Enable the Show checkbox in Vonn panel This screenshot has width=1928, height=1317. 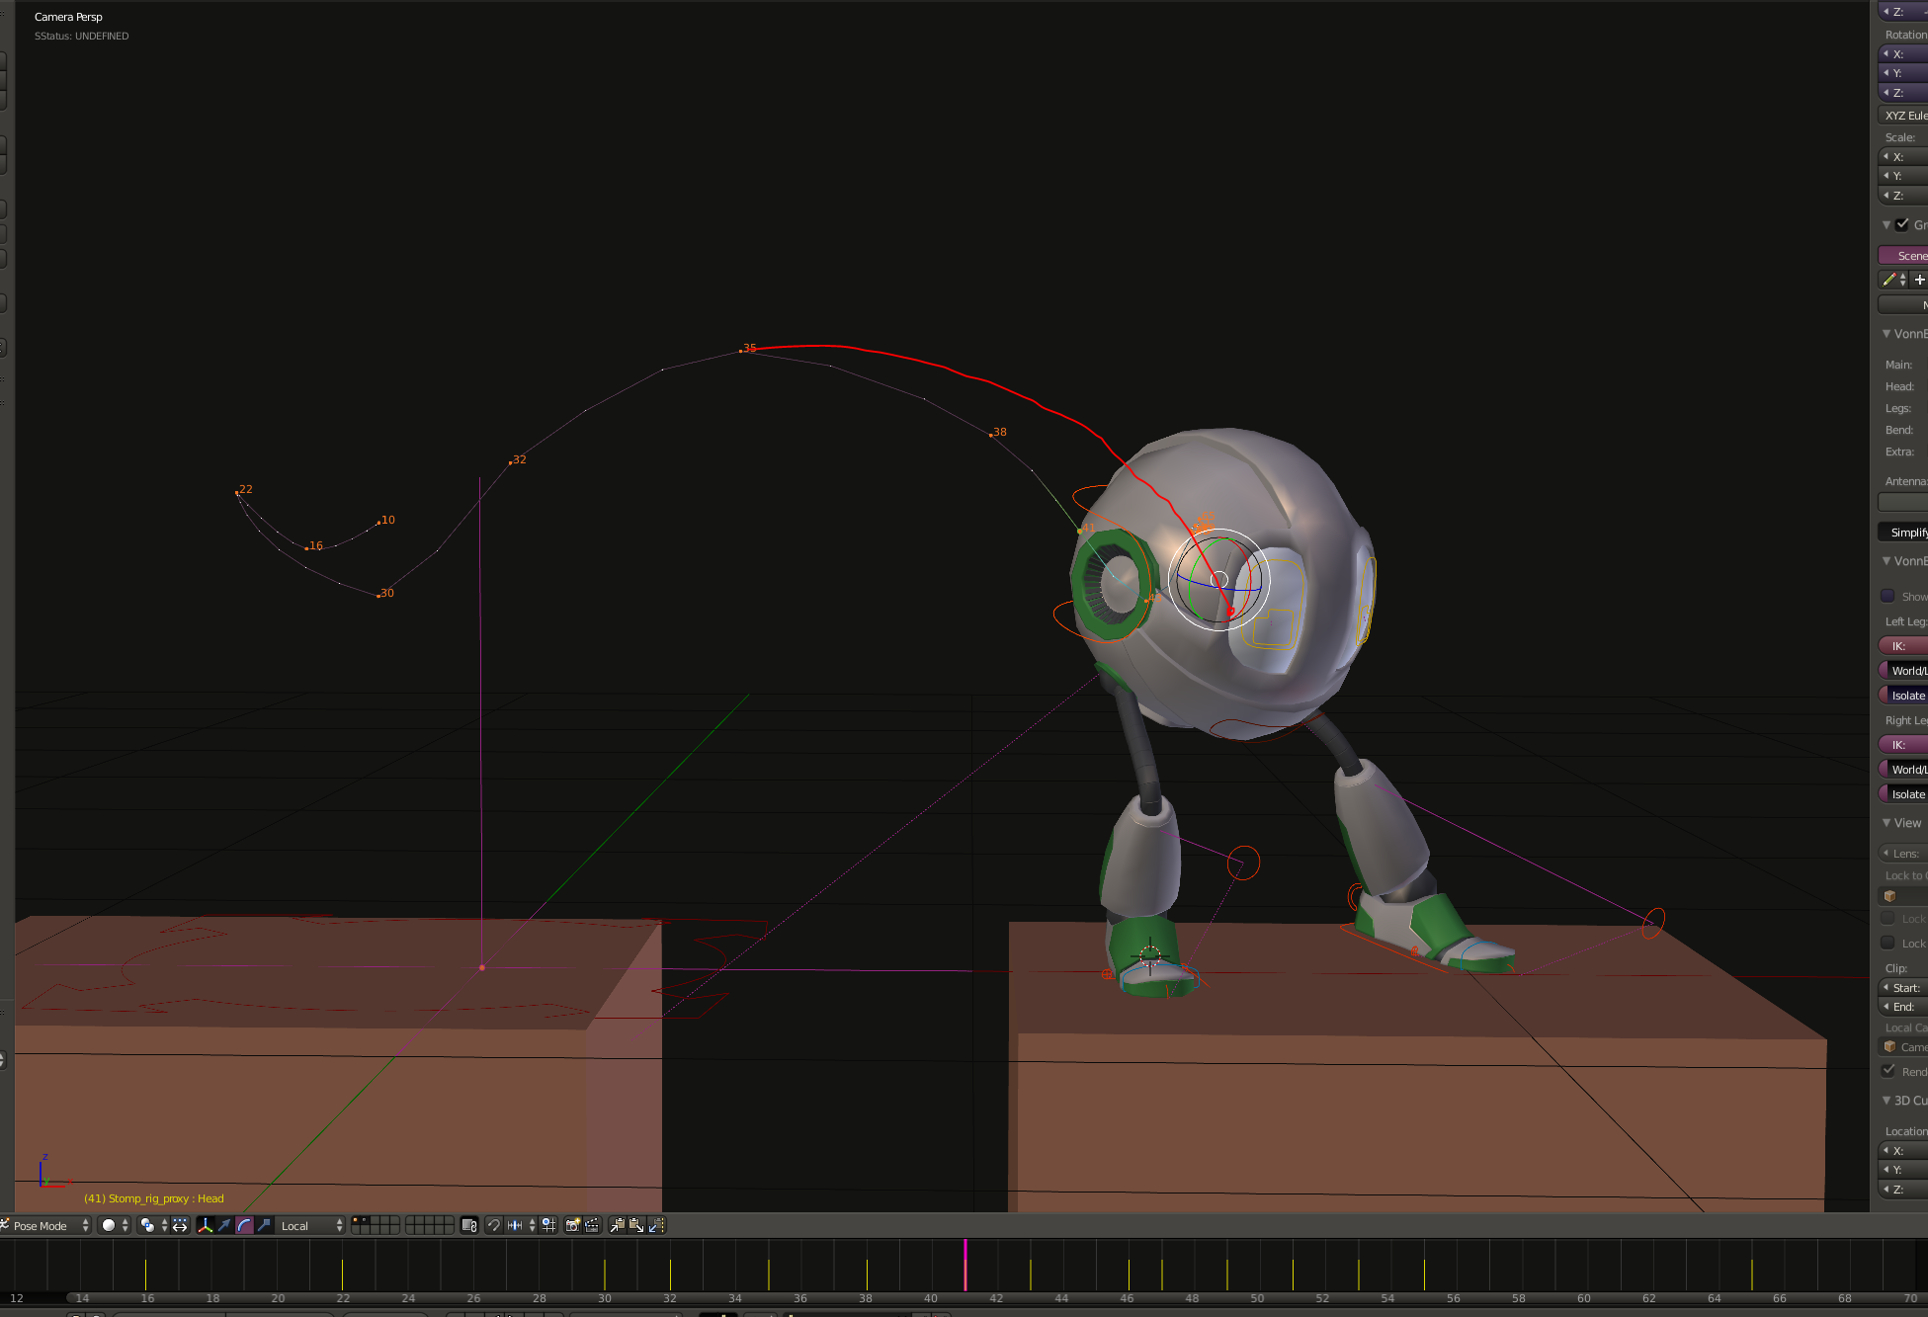tap(1887, 596)
